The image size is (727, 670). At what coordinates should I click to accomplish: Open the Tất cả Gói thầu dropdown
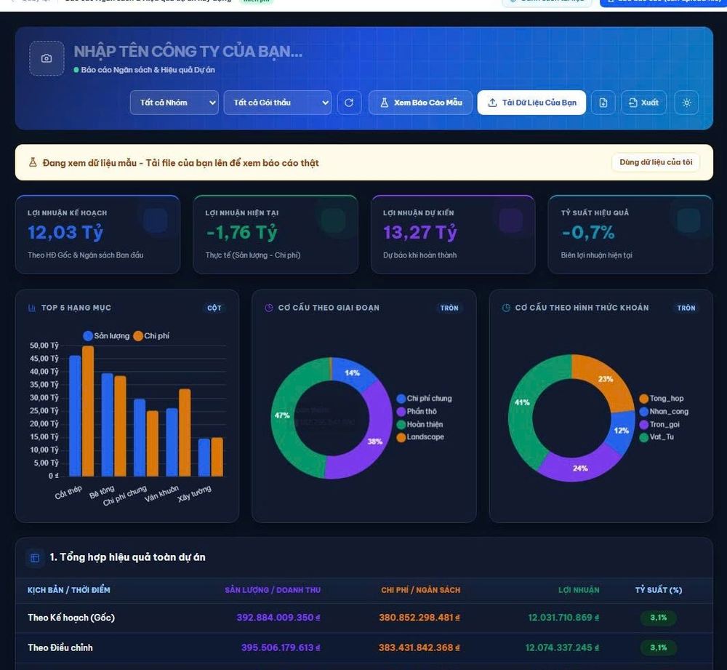click(277, 103)
